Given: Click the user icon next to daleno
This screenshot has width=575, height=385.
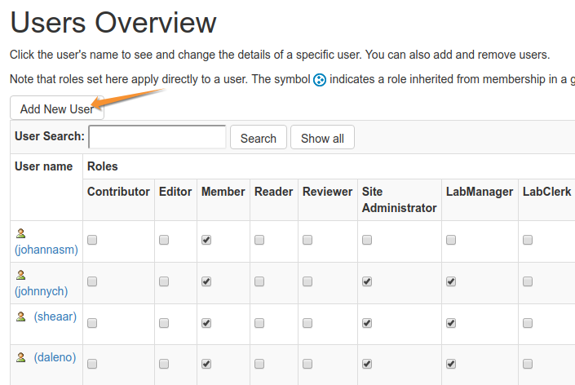Looking at the screenshot, I should coord(21,357).
